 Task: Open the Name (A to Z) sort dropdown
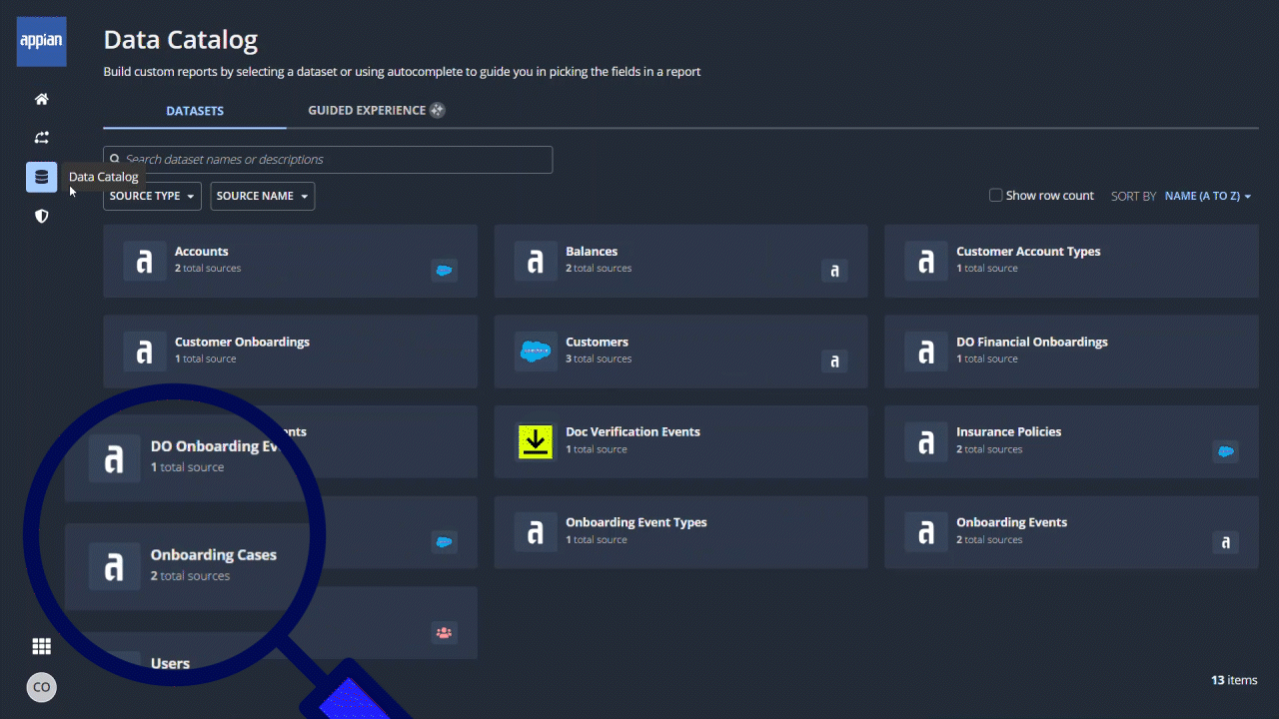1208,196
